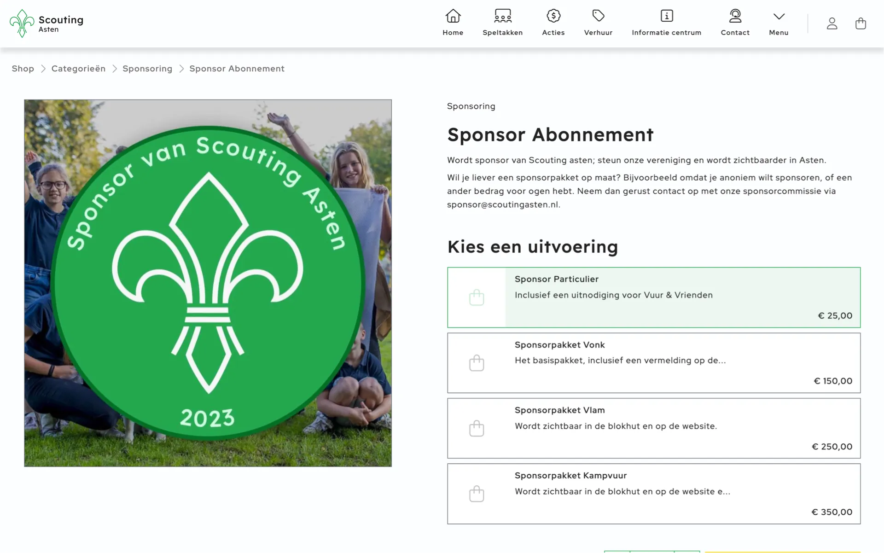The width and height of the screenshot is (884, 553).
Task: Click Contact menu label
Action: [735, 33]
